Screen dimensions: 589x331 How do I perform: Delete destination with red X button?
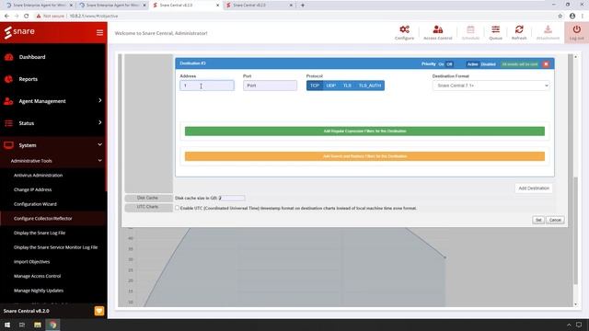(546, 64)
